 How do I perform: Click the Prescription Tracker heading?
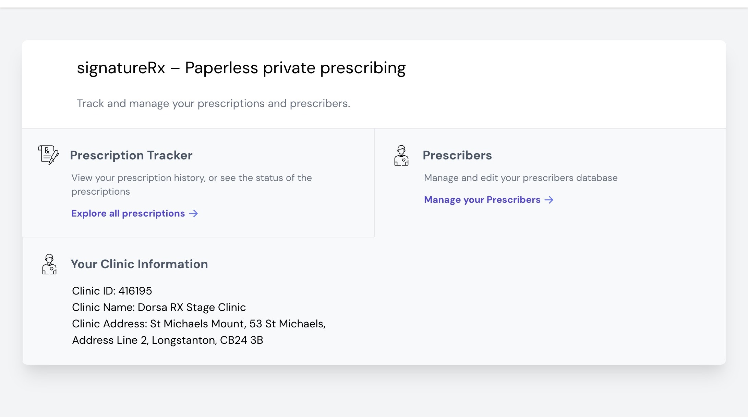pyautogui.click(x=131, y=155)
